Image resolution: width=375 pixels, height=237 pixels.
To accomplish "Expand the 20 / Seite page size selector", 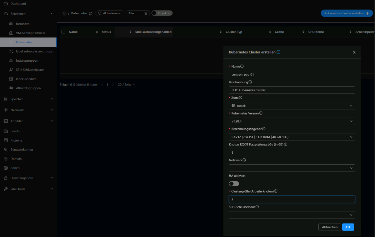I will tap(127, 84).
